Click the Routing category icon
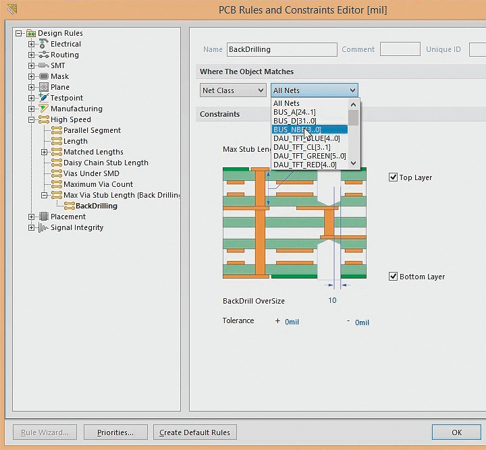 (44, 55)
